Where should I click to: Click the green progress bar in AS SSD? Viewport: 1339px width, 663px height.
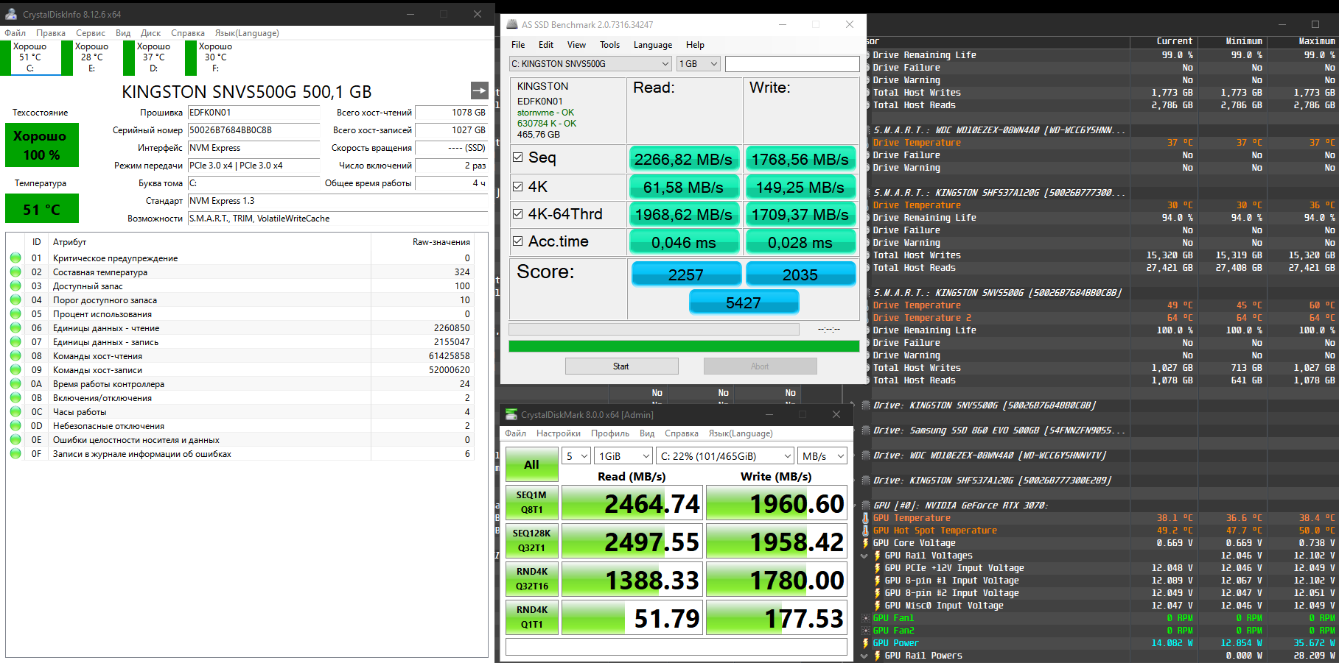pos(684,346)
